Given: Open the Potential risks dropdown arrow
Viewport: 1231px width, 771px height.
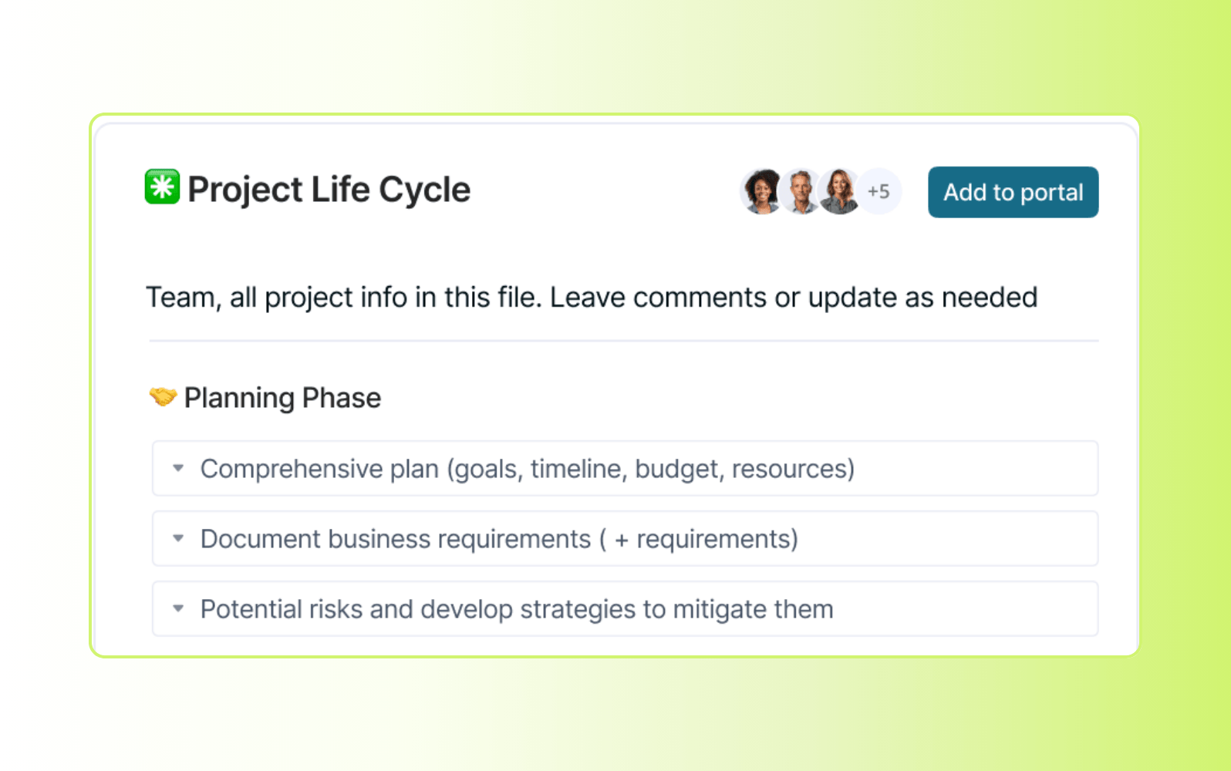Looking at the screenshot, I should pyautogui.click(x=178, y=608).
